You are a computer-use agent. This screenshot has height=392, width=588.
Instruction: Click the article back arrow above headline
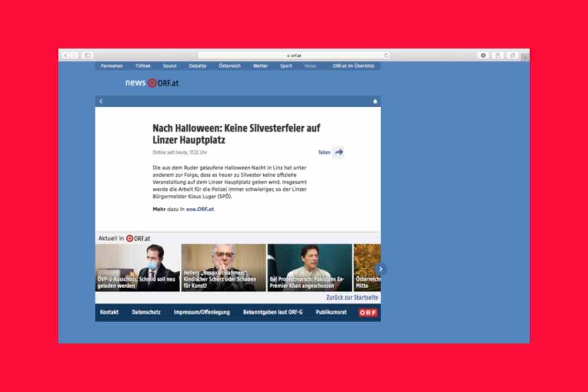click(101, 102)
